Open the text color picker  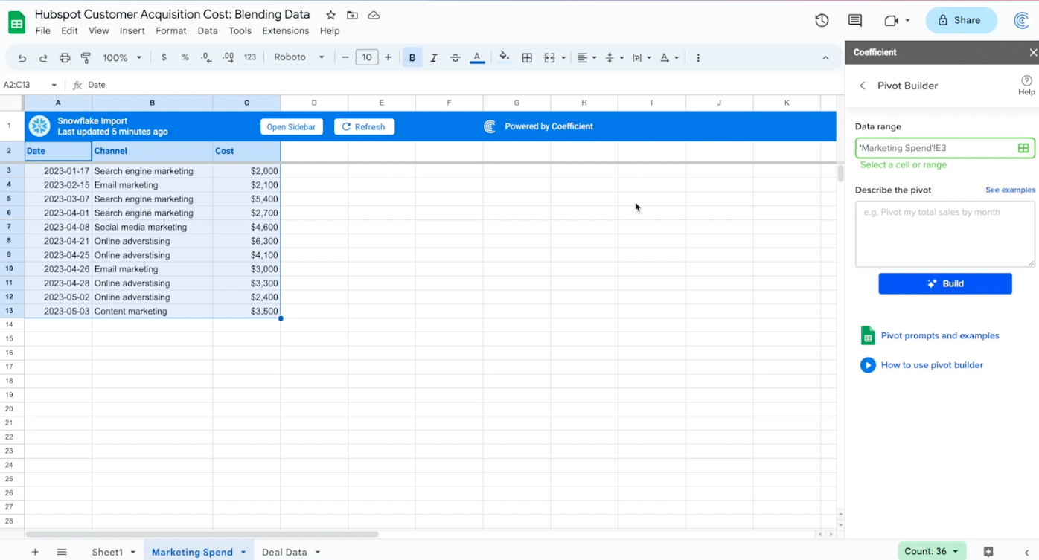pos(477,57)
